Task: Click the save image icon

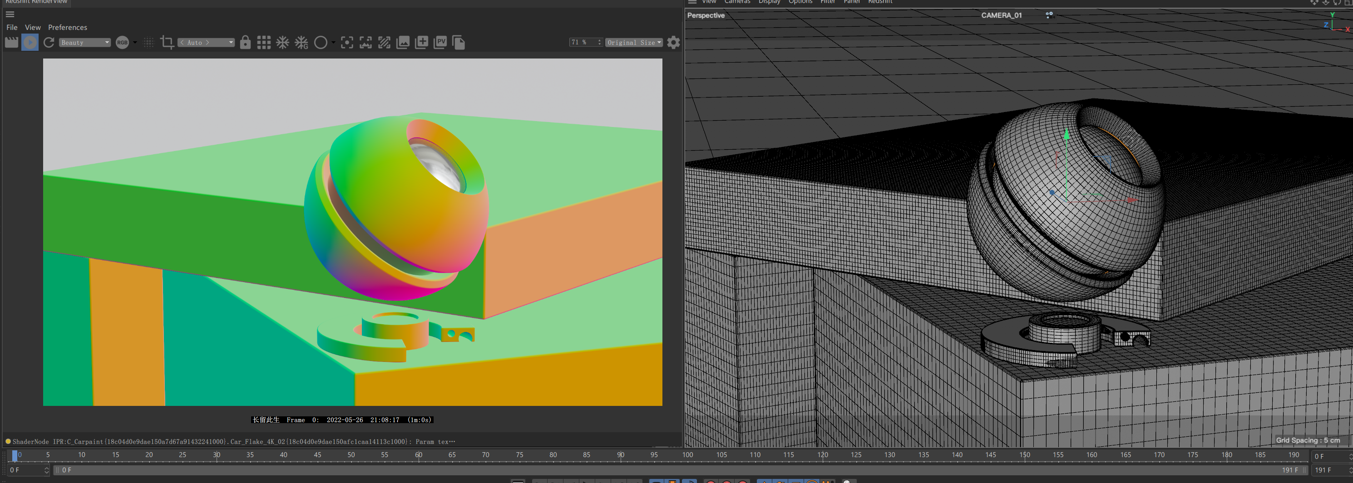Action: [x=403, y=43]
